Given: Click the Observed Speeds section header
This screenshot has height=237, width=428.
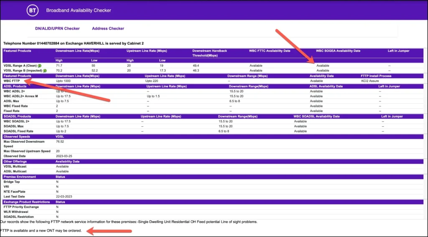Looking at the screenshot, I should coord(17,137).
